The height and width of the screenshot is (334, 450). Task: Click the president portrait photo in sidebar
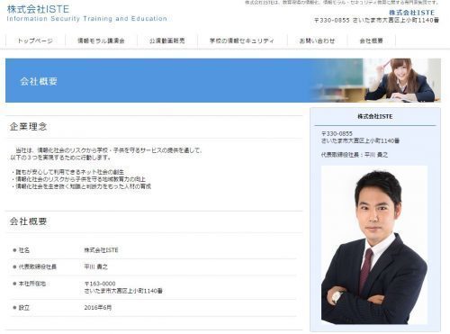point(374,245)
